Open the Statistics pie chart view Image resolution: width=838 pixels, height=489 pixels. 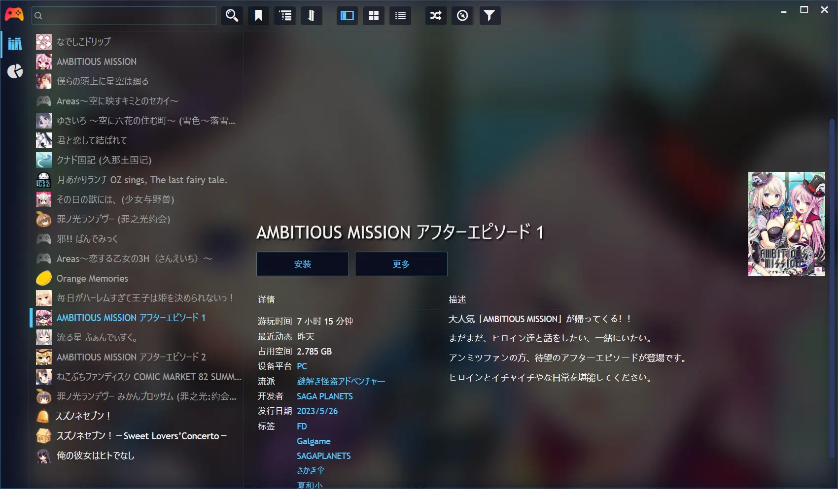(15, 71)
